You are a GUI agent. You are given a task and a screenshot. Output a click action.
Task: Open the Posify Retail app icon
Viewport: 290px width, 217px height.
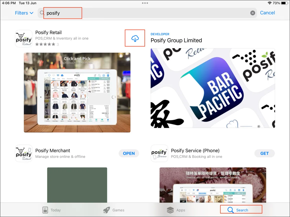(24, 38)
